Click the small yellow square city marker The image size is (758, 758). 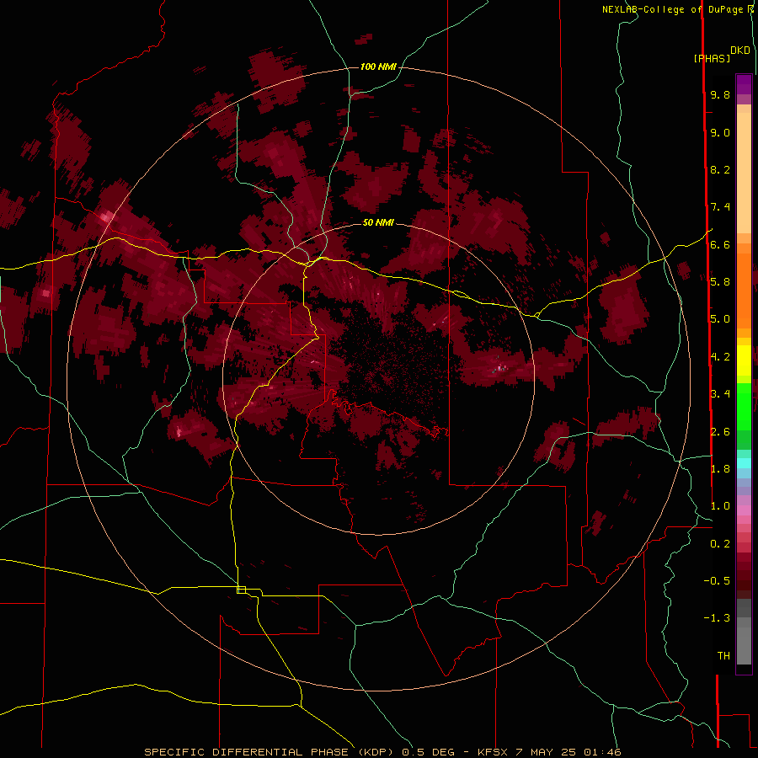[x=241, y=590]
